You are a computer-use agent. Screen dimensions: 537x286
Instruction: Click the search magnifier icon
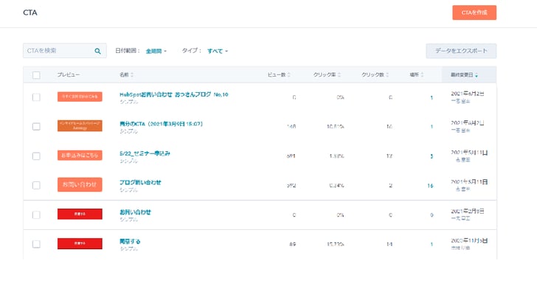[x=97, y=51]
